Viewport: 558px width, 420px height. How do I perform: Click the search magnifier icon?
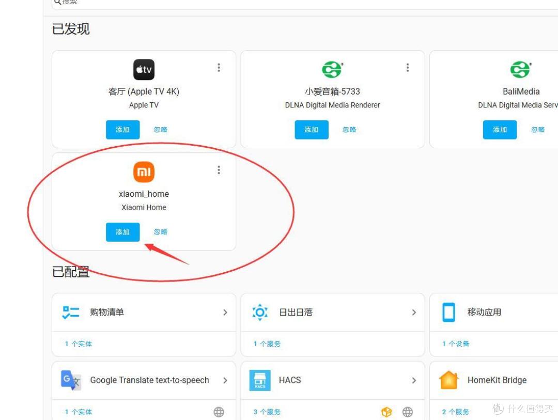pyautogui.click(x=57, y=2)
